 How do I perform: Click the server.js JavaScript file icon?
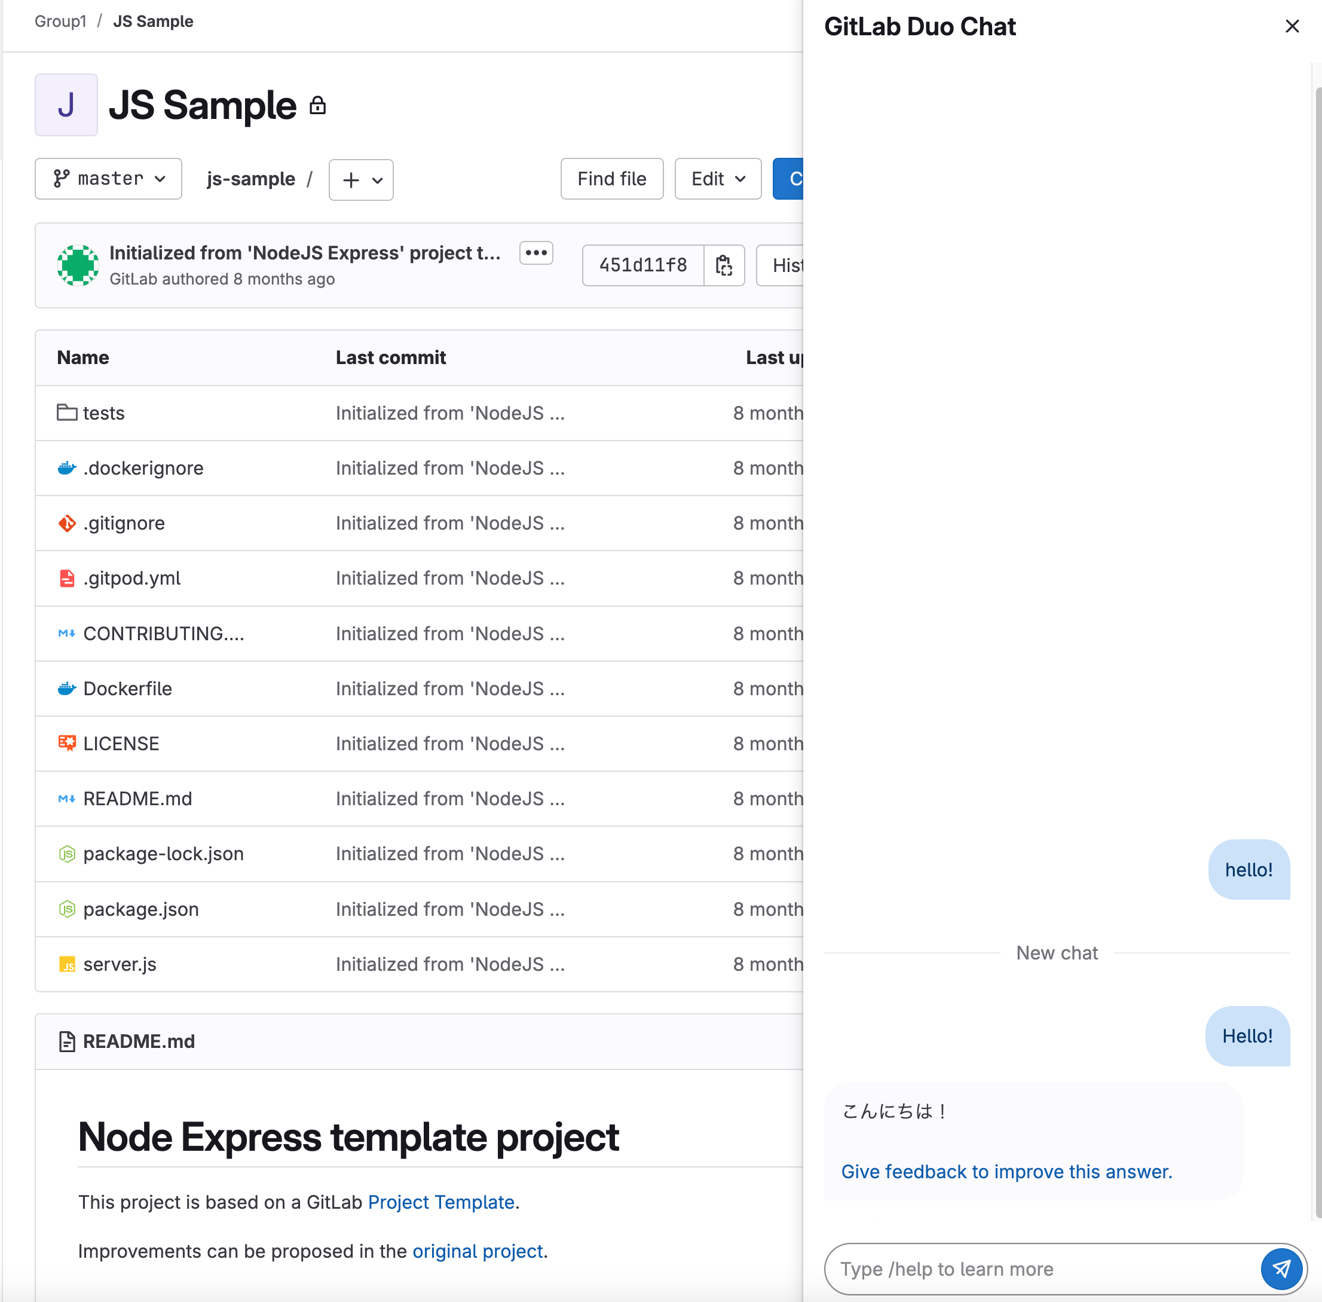point(66,964)
